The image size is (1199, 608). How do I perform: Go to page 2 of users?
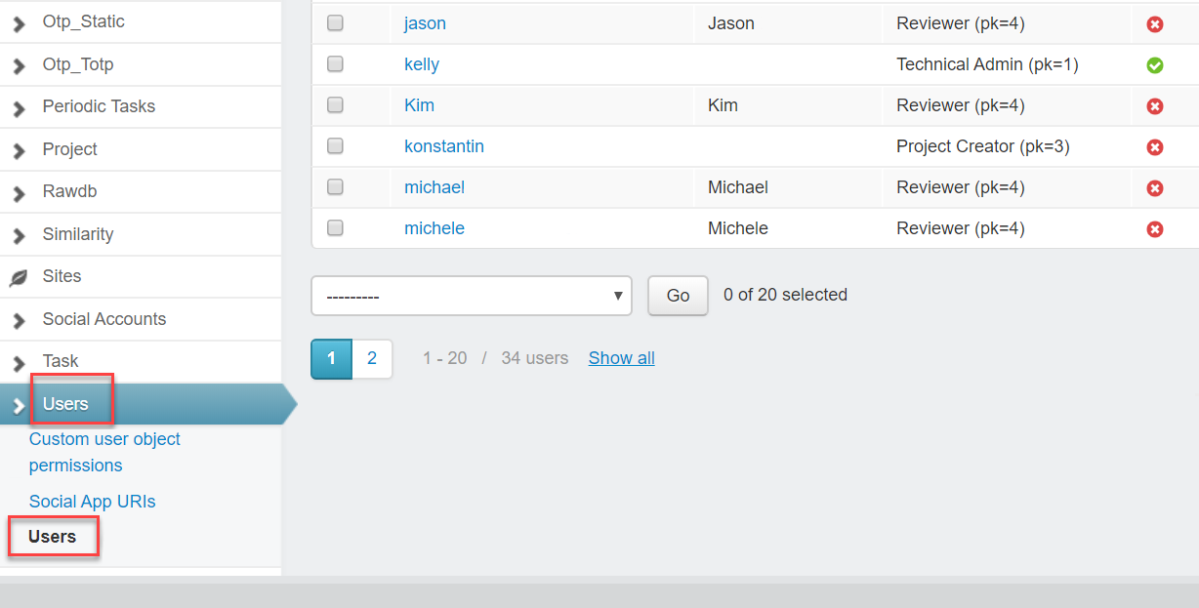pos(372,358)
